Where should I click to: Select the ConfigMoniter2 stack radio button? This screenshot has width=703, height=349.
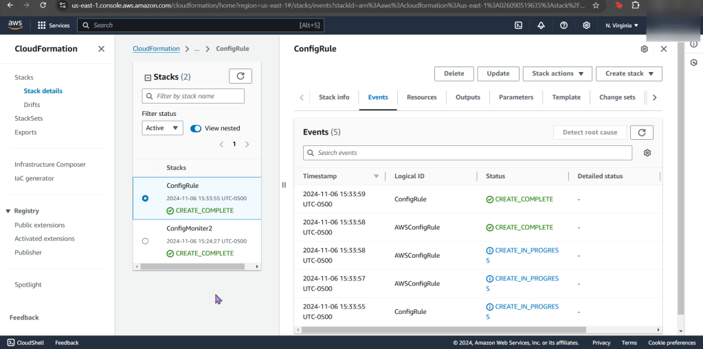point(145,241)
